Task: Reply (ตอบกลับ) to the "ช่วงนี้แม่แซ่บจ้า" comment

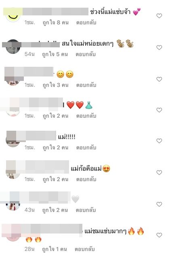Action: pos(86,23)
